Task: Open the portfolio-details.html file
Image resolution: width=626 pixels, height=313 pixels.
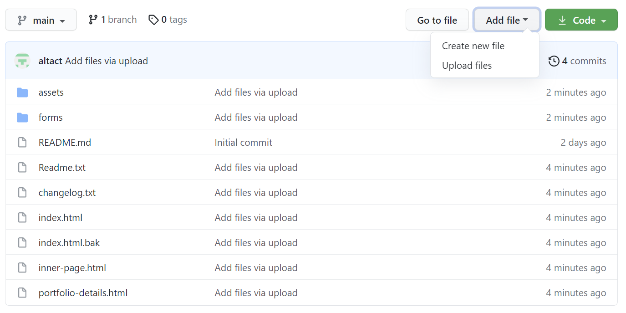Action: pyautogui.click(x=83, y=292)
